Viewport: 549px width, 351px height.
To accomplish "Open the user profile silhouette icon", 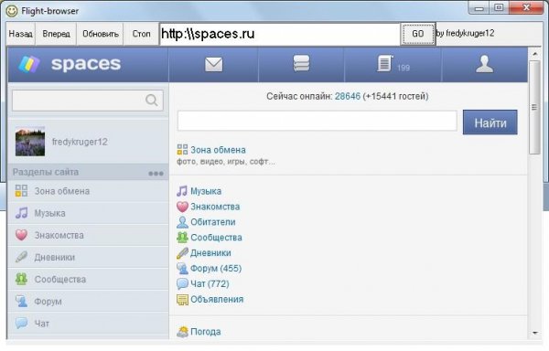I will click(x=485, y=64).
